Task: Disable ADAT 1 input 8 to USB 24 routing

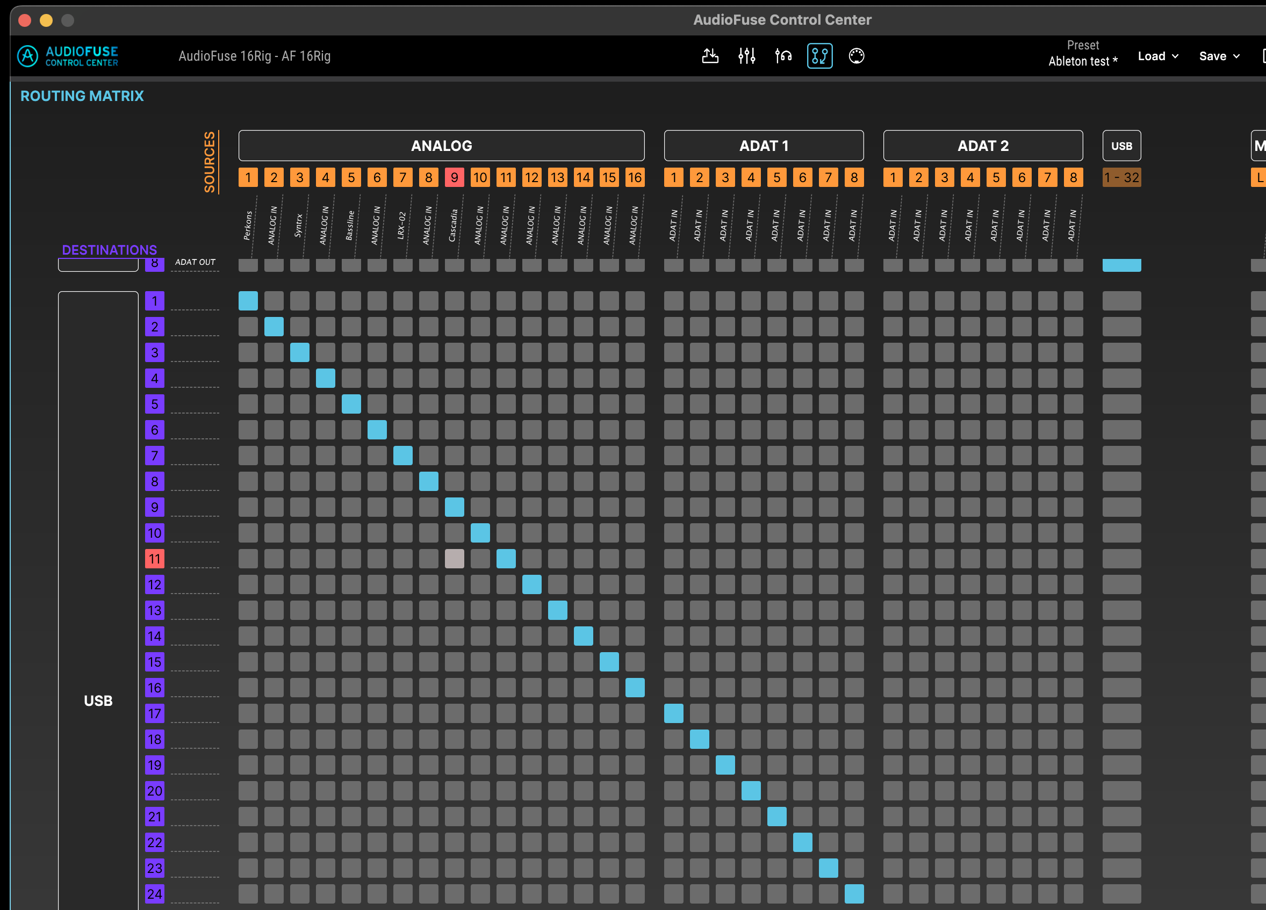Action: (854, 894)
